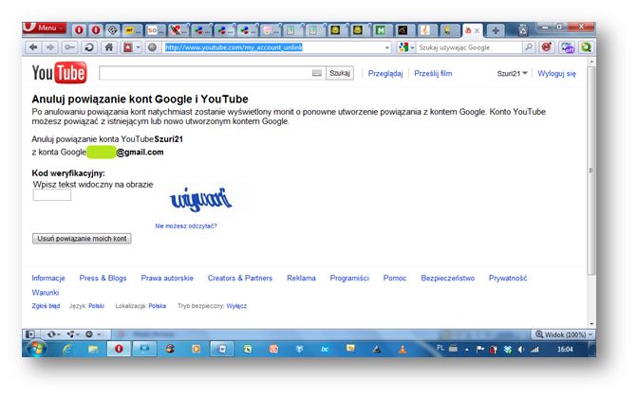Open the Opera Menu button

pyautogui.click(x=45, y=28)
